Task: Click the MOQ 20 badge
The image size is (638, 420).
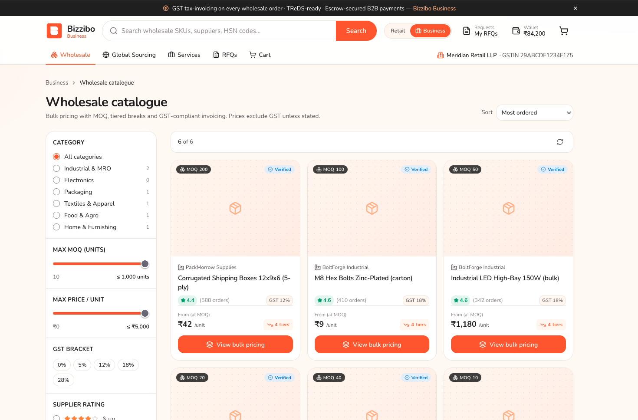Action: tap(192, 377)
